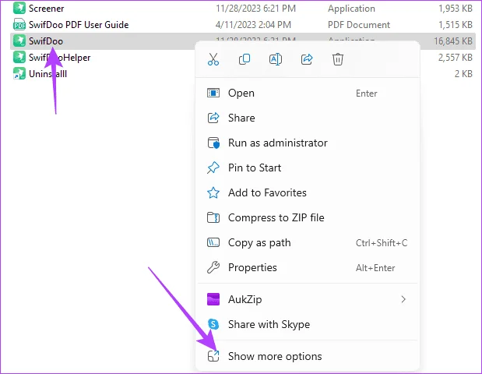Choose Copy as path entry
Viewport: 482px width, 374px height.
click(308, 242)
